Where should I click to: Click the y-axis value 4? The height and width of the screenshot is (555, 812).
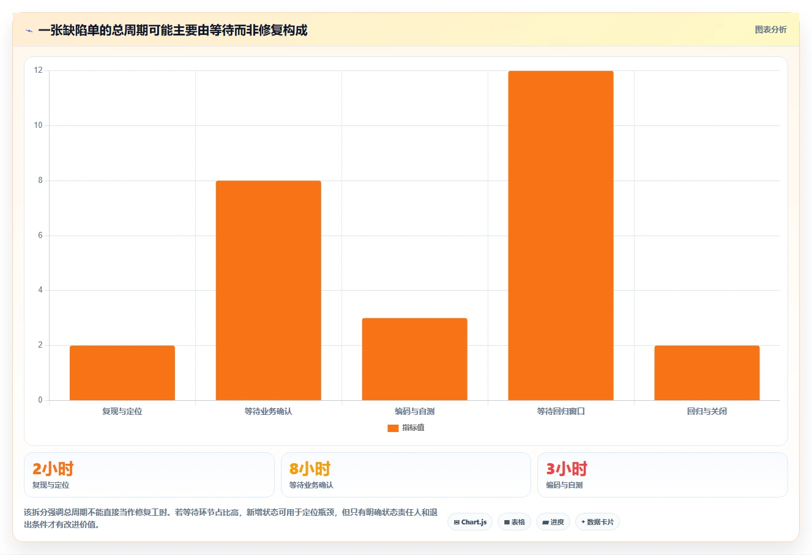(40, 290)
